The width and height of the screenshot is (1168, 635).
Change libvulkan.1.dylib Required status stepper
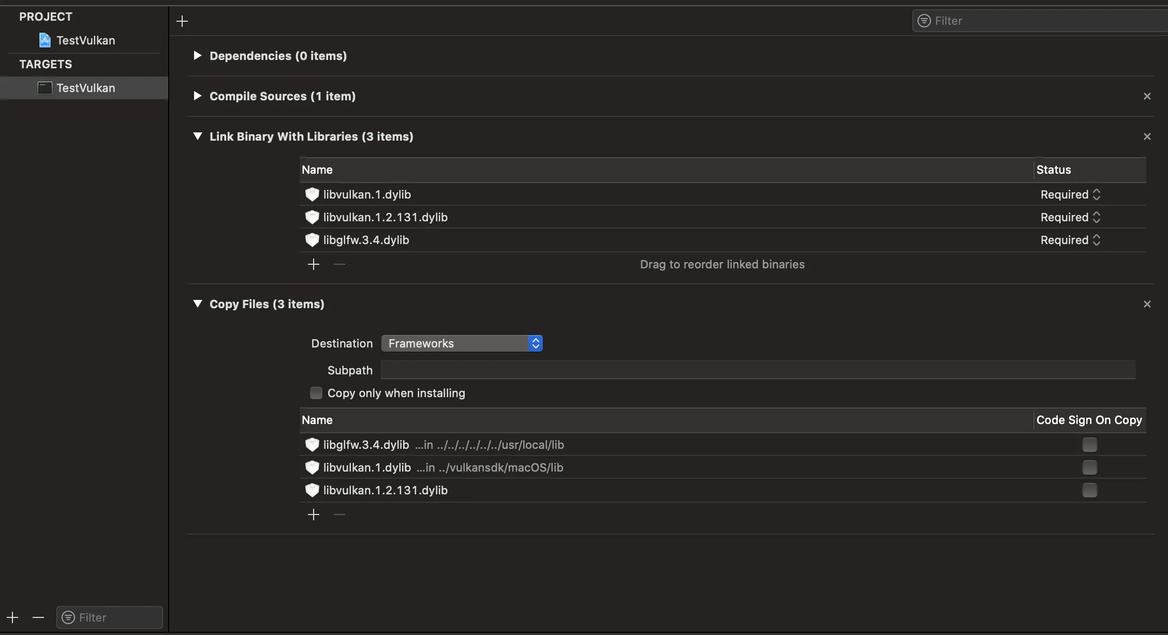tap(1096, 194)
